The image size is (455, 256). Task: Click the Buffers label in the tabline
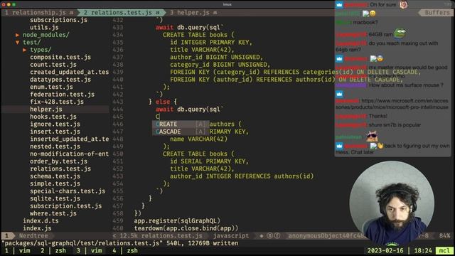tap(437, 13)
